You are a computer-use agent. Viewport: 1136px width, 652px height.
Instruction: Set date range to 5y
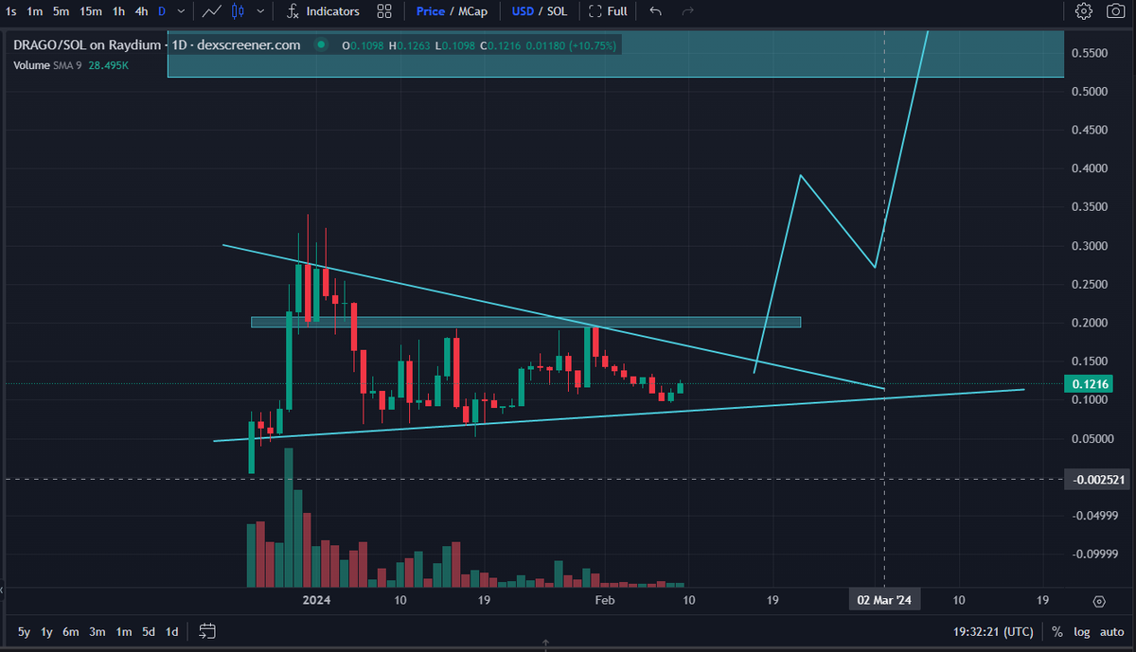tap(24, 631)
